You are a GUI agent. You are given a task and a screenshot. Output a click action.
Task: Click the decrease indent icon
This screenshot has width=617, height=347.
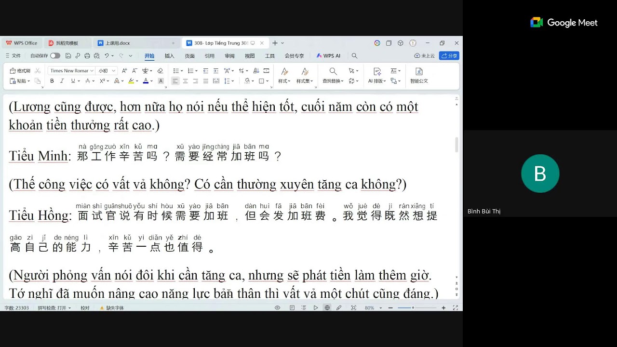pos(206,71)
